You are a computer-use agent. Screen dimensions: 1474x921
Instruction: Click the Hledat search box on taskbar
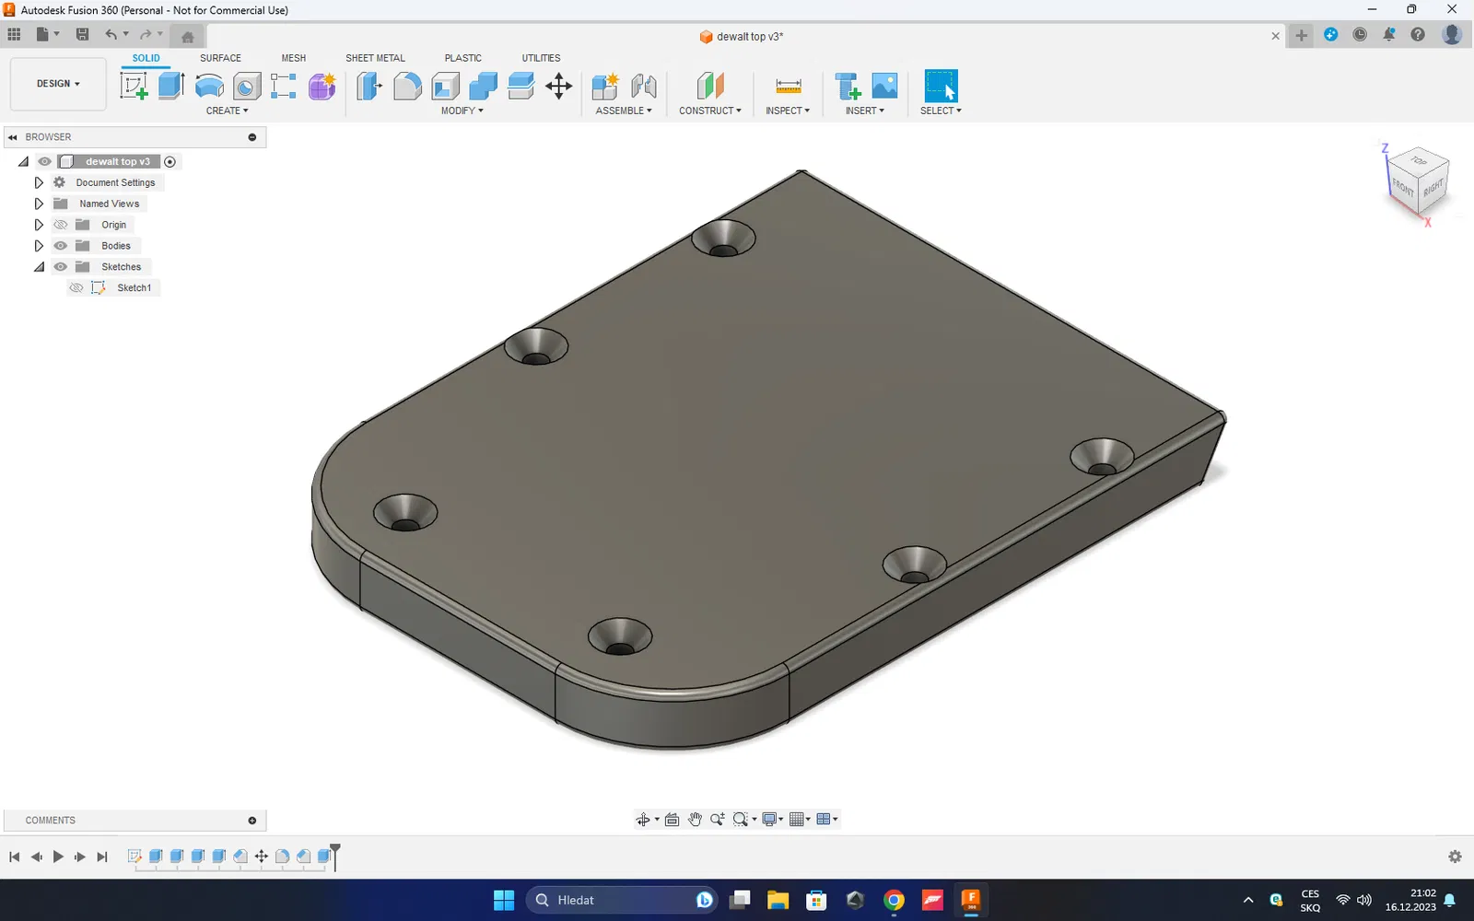coord(624,900)
